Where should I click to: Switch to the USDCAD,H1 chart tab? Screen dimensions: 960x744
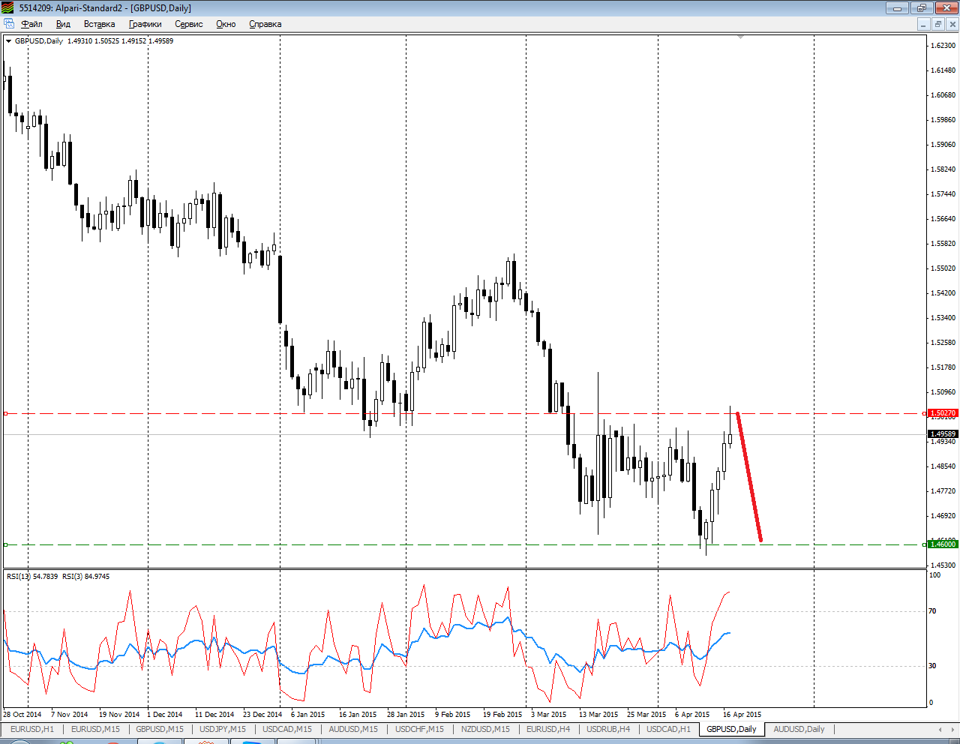(668, 729)
